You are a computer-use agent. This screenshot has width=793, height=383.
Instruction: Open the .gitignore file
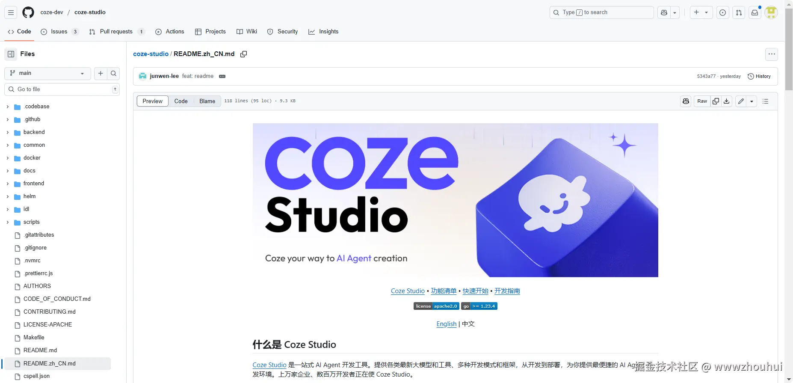pyautogui.click(x=35, y=248)
